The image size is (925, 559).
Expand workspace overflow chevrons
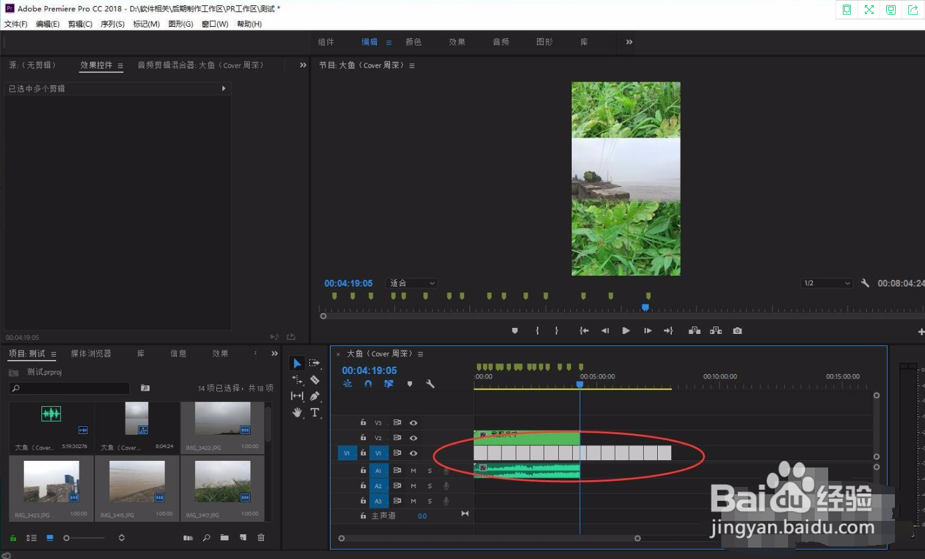(629, 41)
